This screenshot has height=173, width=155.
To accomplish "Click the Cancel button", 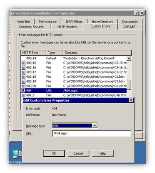I will [x=78, y=153].
